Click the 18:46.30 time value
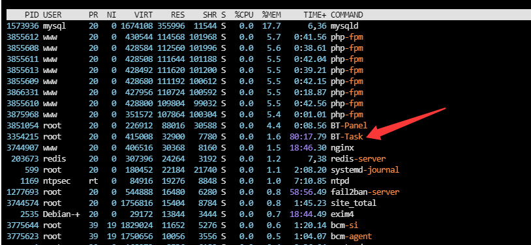 coord(309,148)
